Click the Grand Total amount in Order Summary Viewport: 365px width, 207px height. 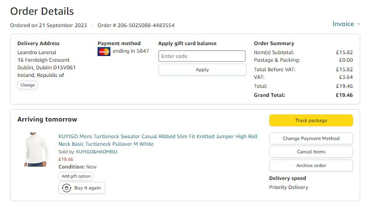(x=344, y=95)
